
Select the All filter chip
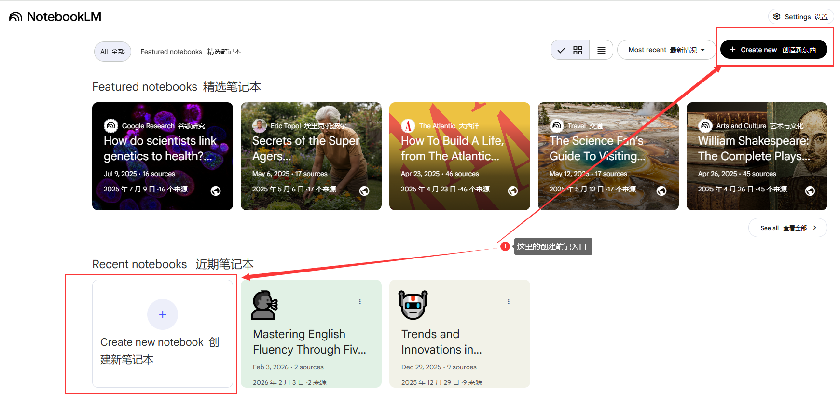pyautogui.click(x=112, y=52)
